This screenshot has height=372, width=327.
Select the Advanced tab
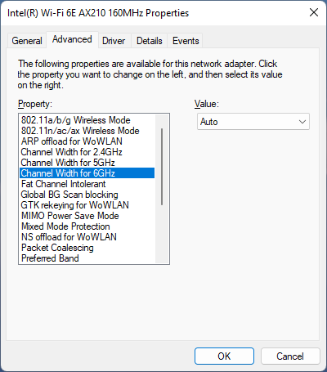(72, 39)
